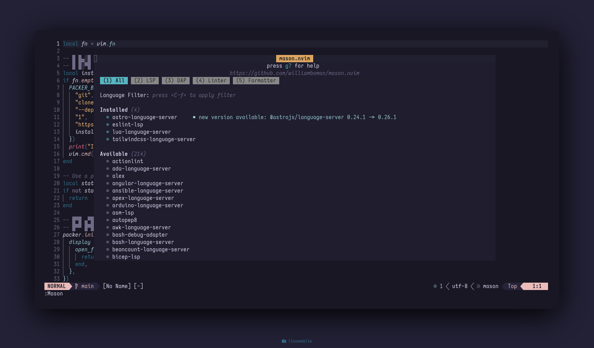The height and width of the screenshot is (348, 594).
Task: Show the (4) Linter tab
Action: [x=211, y=80]
